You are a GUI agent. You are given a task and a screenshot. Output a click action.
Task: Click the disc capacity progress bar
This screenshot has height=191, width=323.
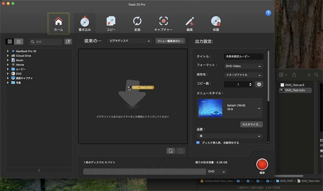tap(144, 171)
